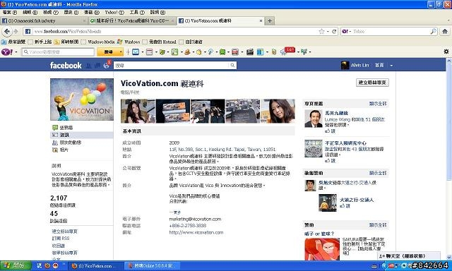Click subscribe RSS link in sidebar
Image resolution: width=452 pixels, height=271 pixels.
[x=61, y=239]
